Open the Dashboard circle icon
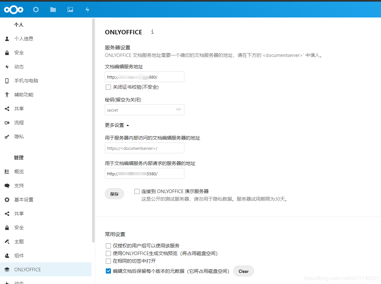The height and width of the screenshot is (284, 381). pyautogui.click(x=36, y=10)
